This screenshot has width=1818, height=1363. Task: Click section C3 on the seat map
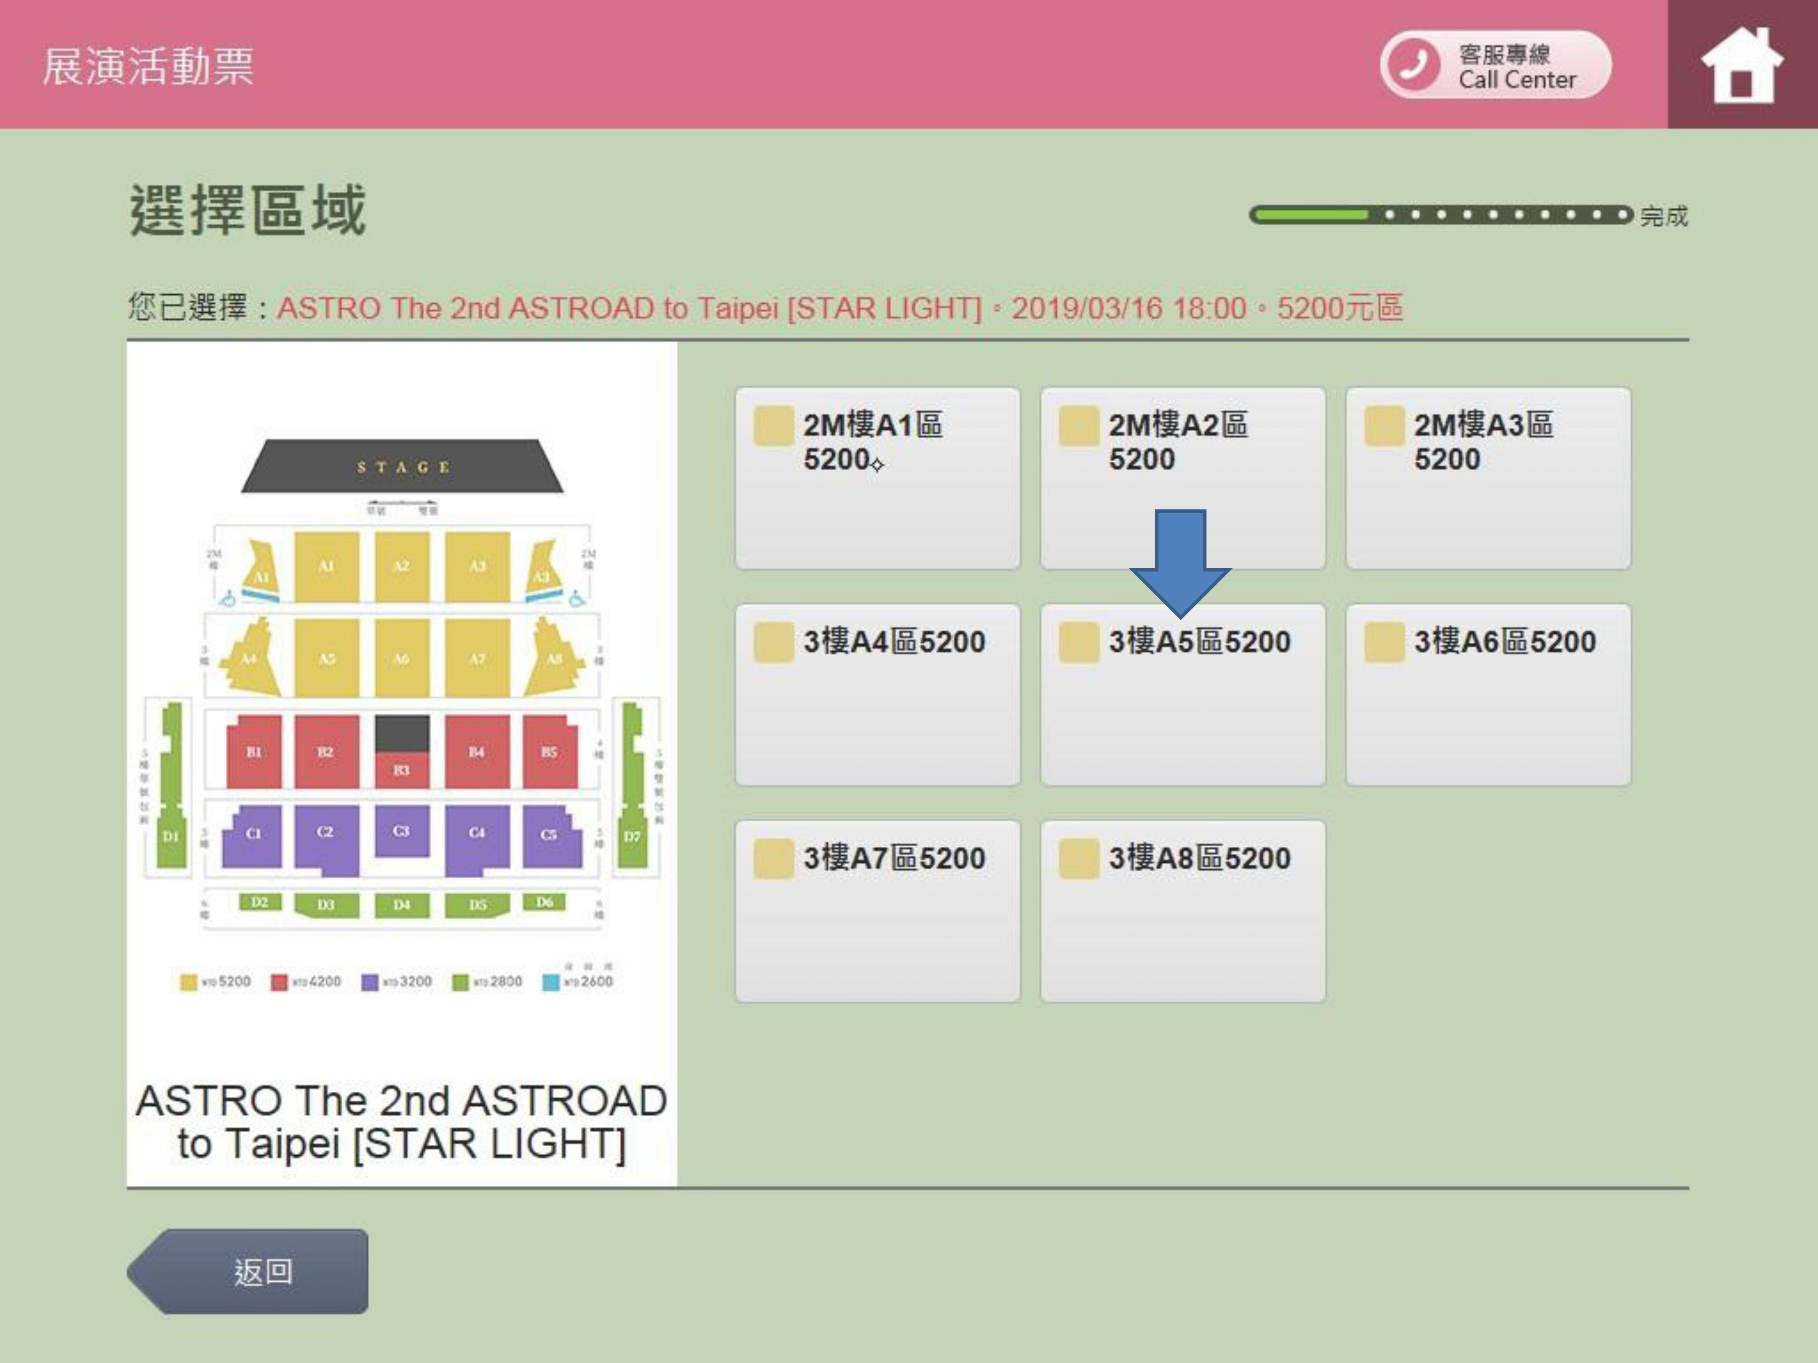point(402,831)
